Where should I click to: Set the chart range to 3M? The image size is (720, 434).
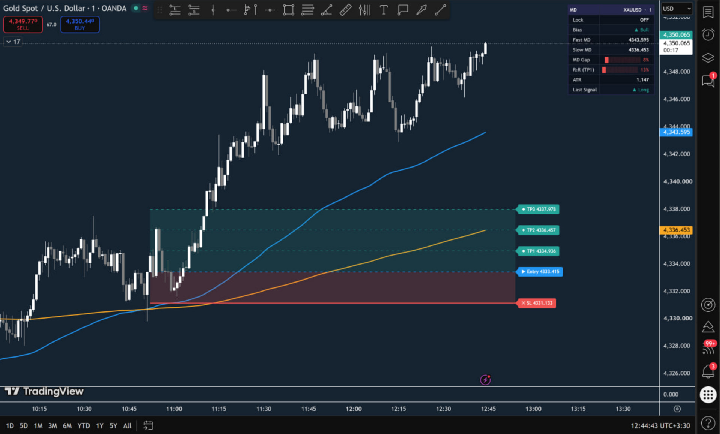tap(52, 425)
